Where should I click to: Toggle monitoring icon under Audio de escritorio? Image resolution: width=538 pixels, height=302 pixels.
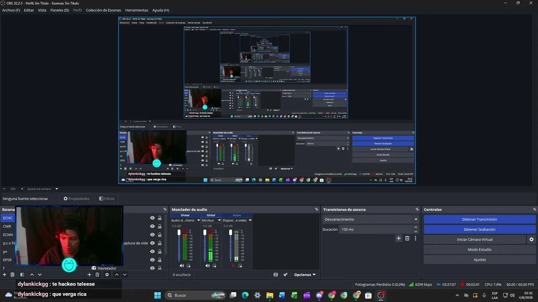pos(189,266)
